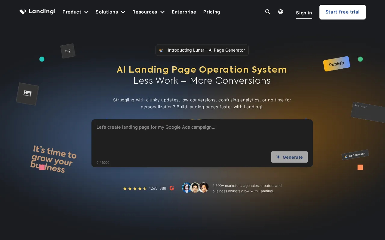
Task: Expand the Resources menu chevron
Action: (x=162, y=12)
